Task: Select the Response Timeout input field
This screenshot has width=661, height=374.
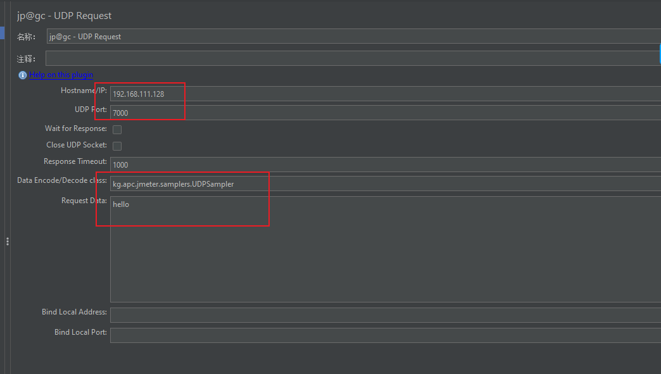Action: (x=380, y=165)
